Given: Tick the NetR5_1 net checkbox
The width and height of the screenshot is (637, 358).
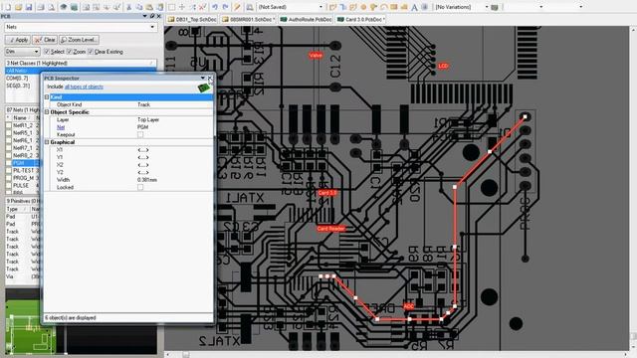Looking at the screenshot, I should point(9,132).
